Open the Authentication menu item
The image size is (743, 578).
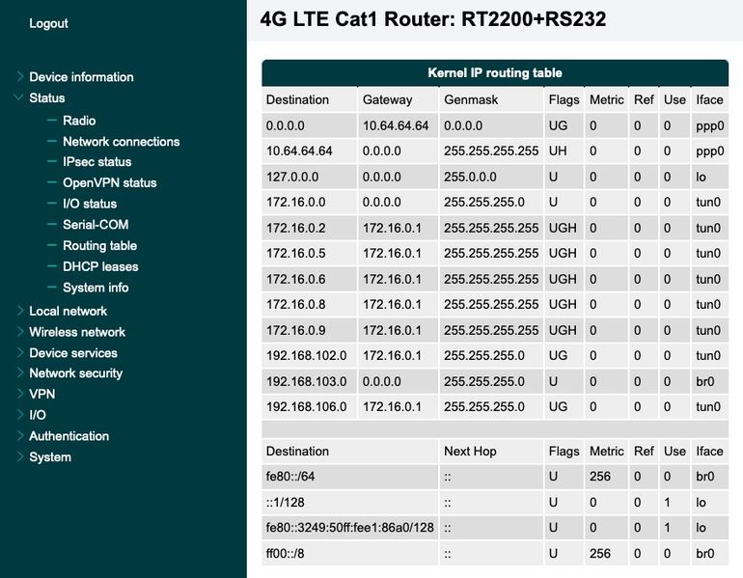click(69, 436)
